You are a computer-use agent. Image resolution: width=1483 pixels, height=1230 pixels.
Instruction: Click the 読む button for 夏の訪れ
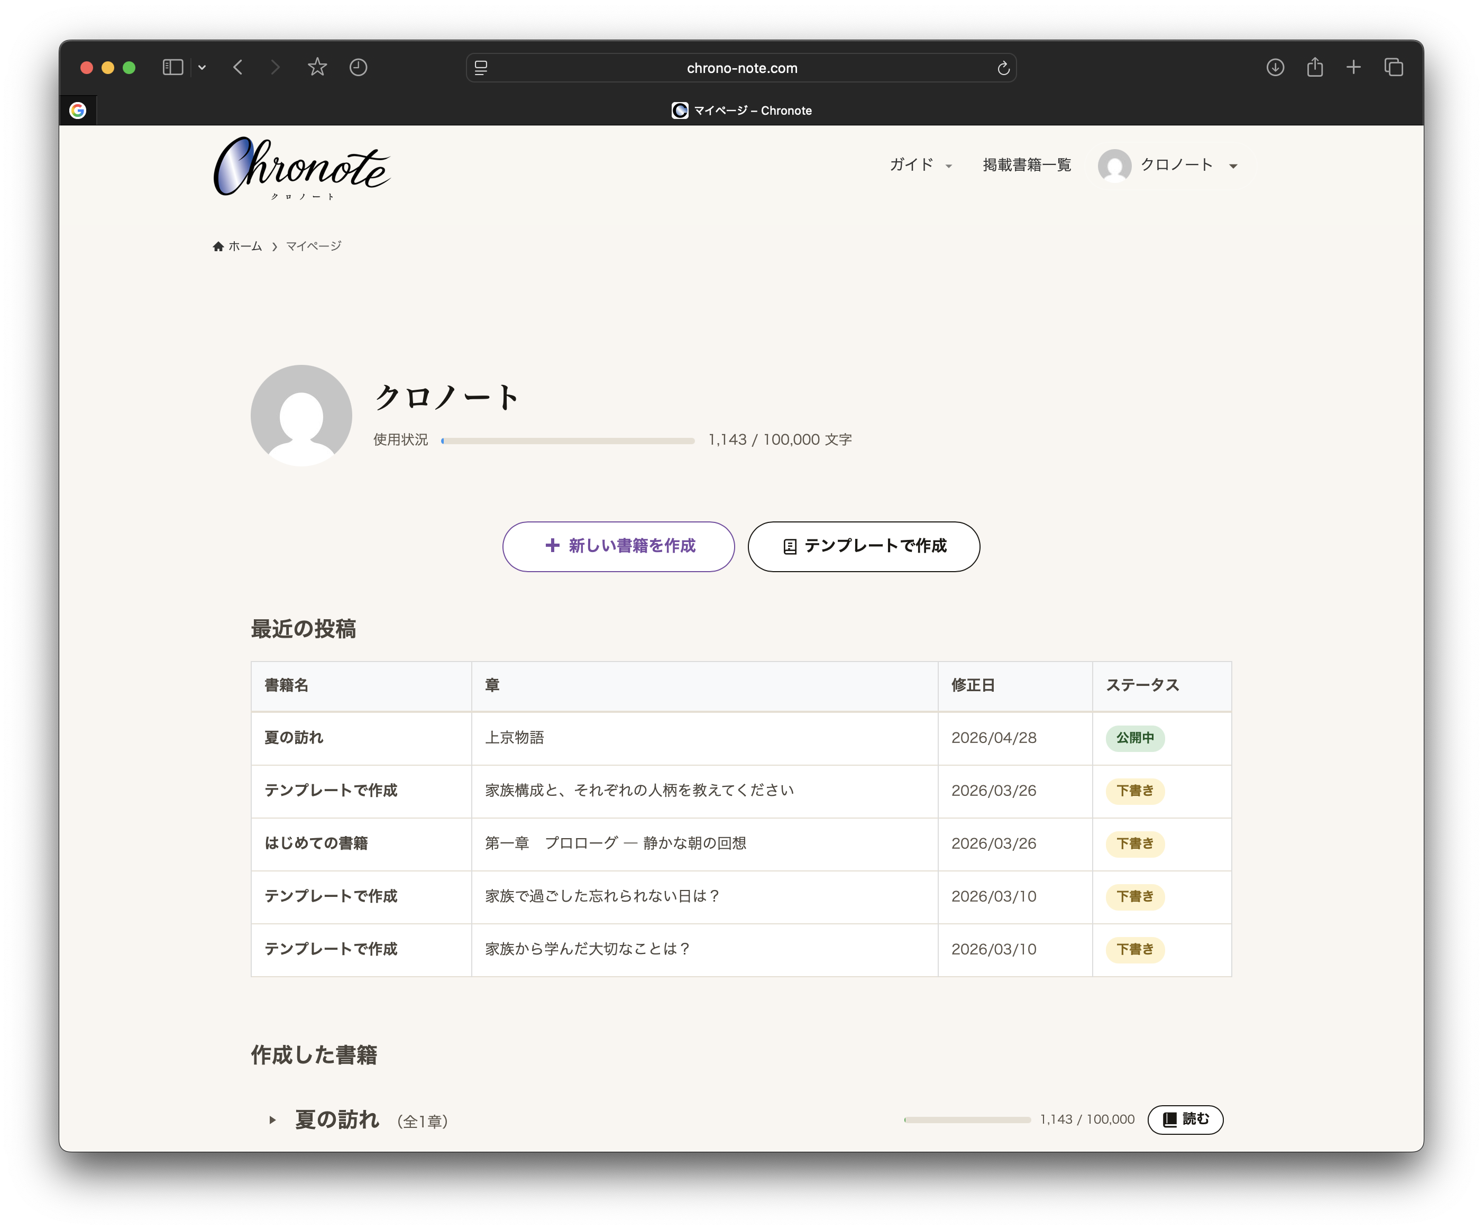[1185, 1120]
